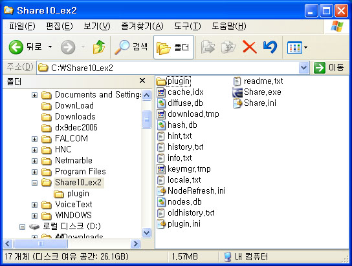Expand the FALCOM folder node
The height and width of the screenshot is (266, 352).
34,139
